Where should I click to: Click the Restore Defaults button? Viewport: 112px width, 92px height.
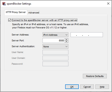click(x=95, y=76)
